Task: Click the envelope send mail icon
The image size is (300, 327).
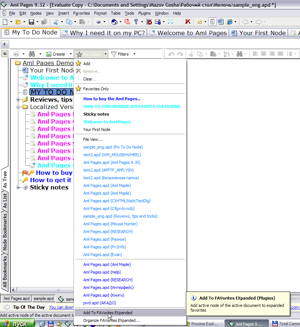Action: (158, 22)
